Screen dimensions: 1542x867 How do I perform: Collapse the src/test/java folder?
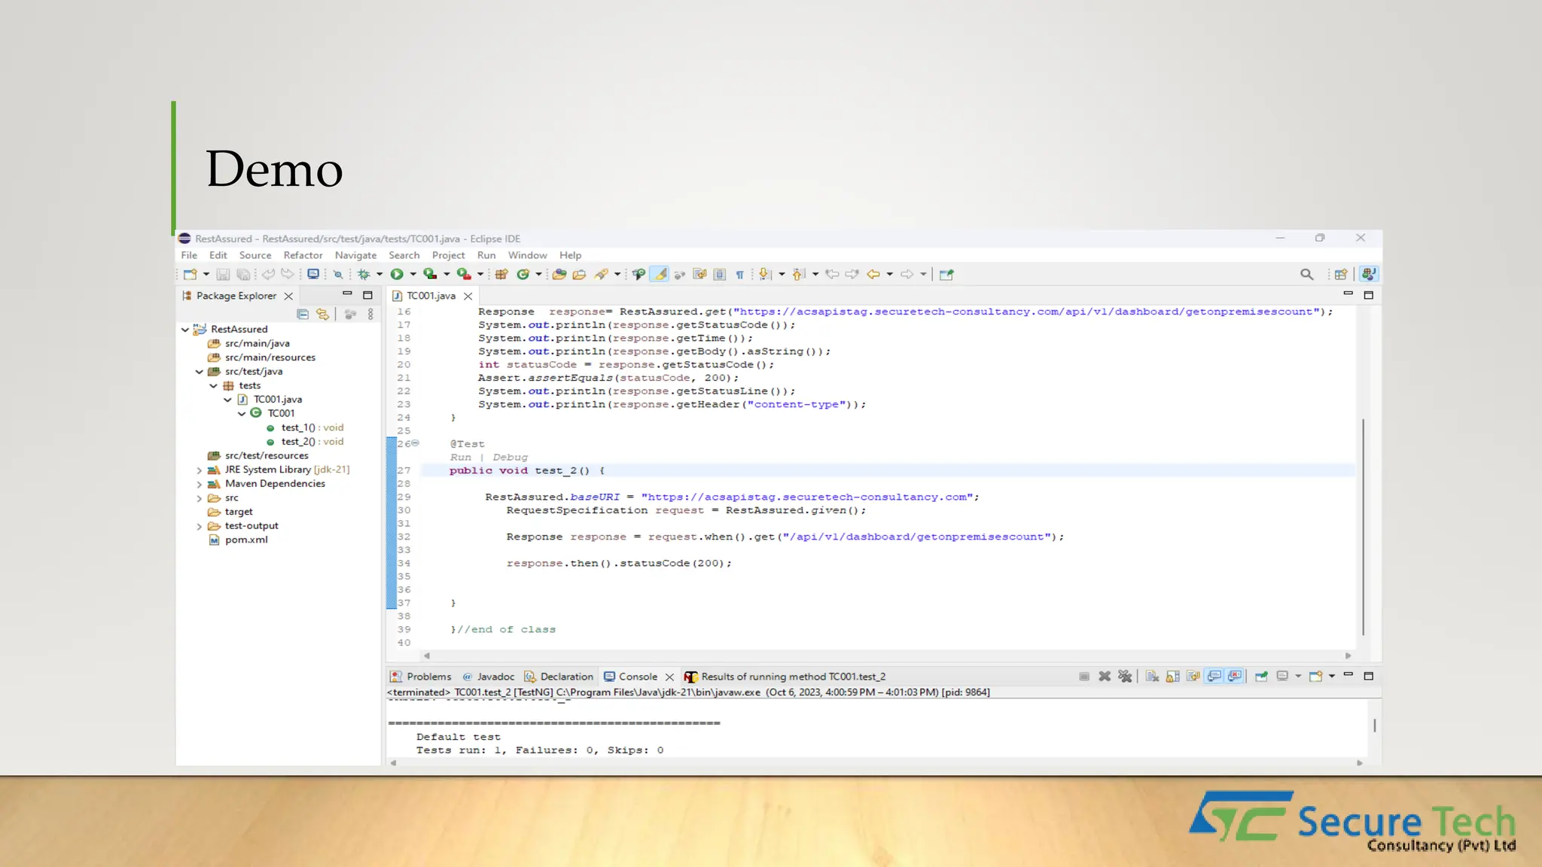point(199,372)
